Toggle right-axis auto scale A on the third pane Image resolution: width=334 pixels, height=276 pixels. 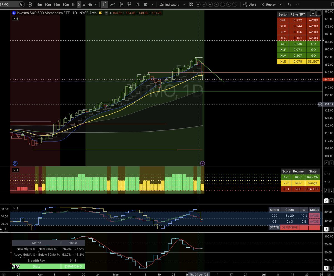(326, 229)
